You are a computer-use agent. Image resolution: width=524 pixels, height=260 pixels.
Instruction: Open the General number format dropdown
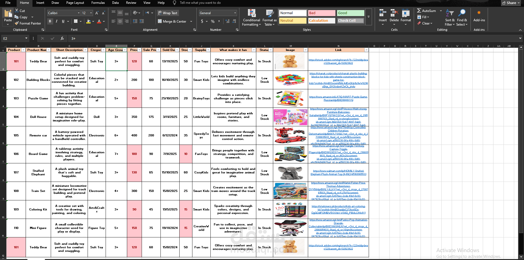tap(235, 13)
